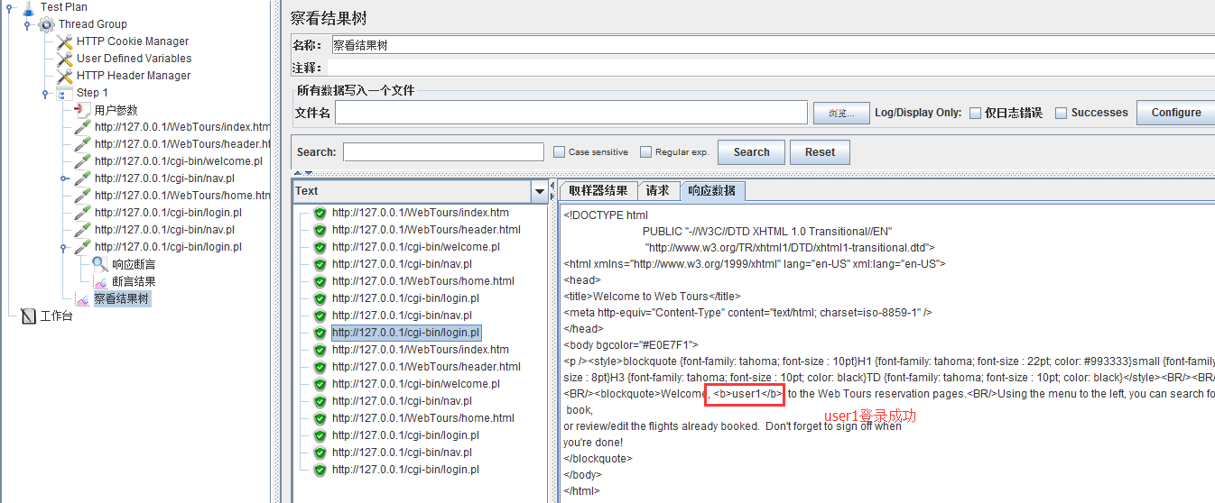Click the Thread Group gear icon
This screenshot has height=503, width=1215.
point(46,24)
